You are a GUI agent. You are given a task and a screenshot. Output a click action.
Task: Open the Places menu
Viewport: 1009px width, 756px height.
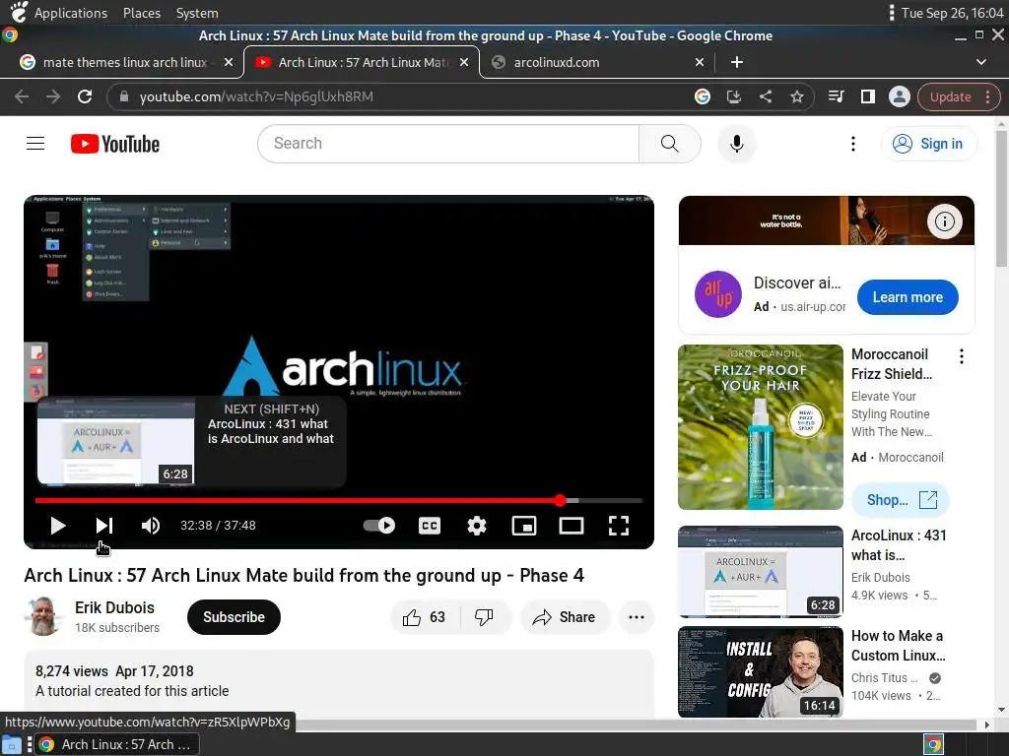click(142, 13)
